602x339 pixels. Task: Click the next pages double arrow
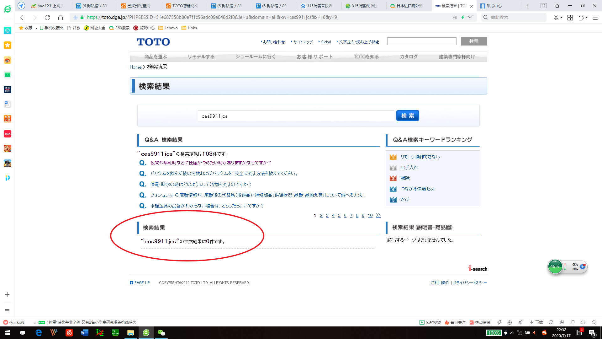[x=378, y=216]
